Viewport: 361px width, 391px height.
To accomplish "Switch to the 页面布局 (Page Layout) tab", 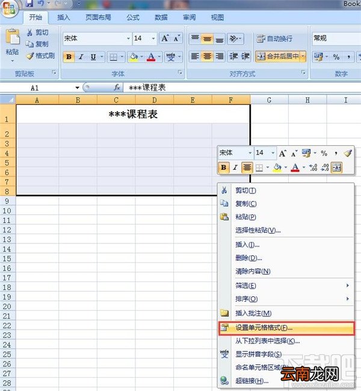I will (x=98, y=17).
